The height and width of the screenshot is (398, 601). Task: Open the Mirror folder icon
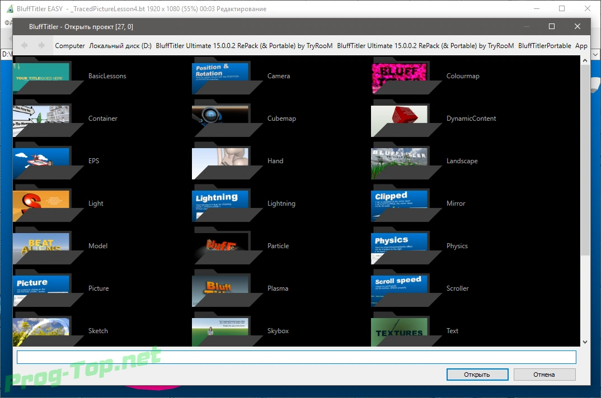click(406, 203)
